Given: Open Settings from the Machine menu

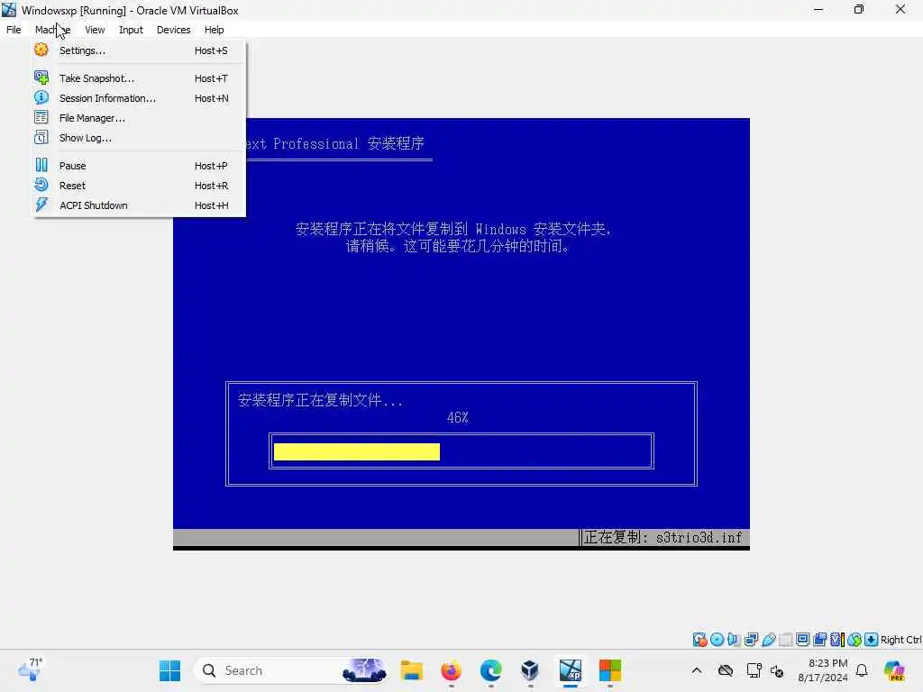Looking at the screenshot, I should pyautogui.click(x=139, y=50).
